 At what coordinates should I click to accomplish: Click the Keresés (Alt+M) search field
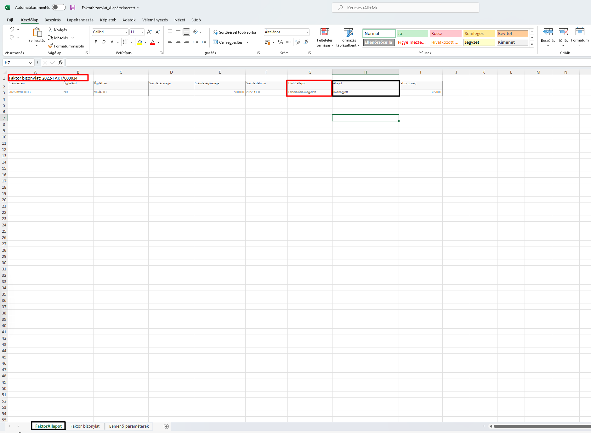tap(406, 7)
